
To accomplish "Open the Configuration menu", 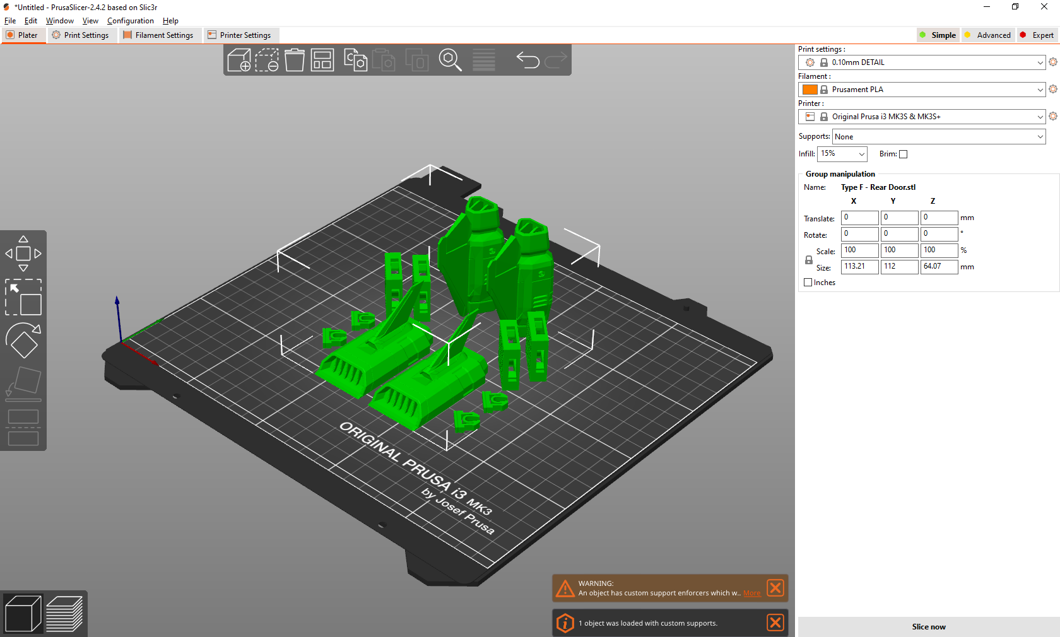I will tap(131, 21).
